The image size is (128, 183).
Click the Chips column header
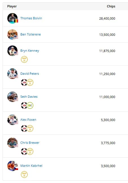pyautogui.click(x=111, y=6)
